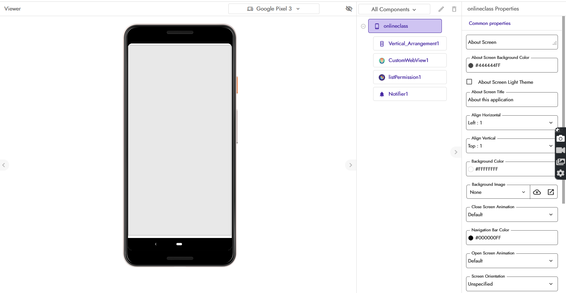Click the About Screen Title text field
This screenshot has height=293, width=566.
click(x=512, y=100)
